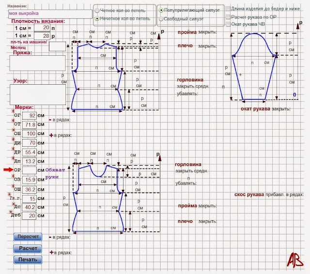
Task: Click inside the Узор text area
Action: 38,94
